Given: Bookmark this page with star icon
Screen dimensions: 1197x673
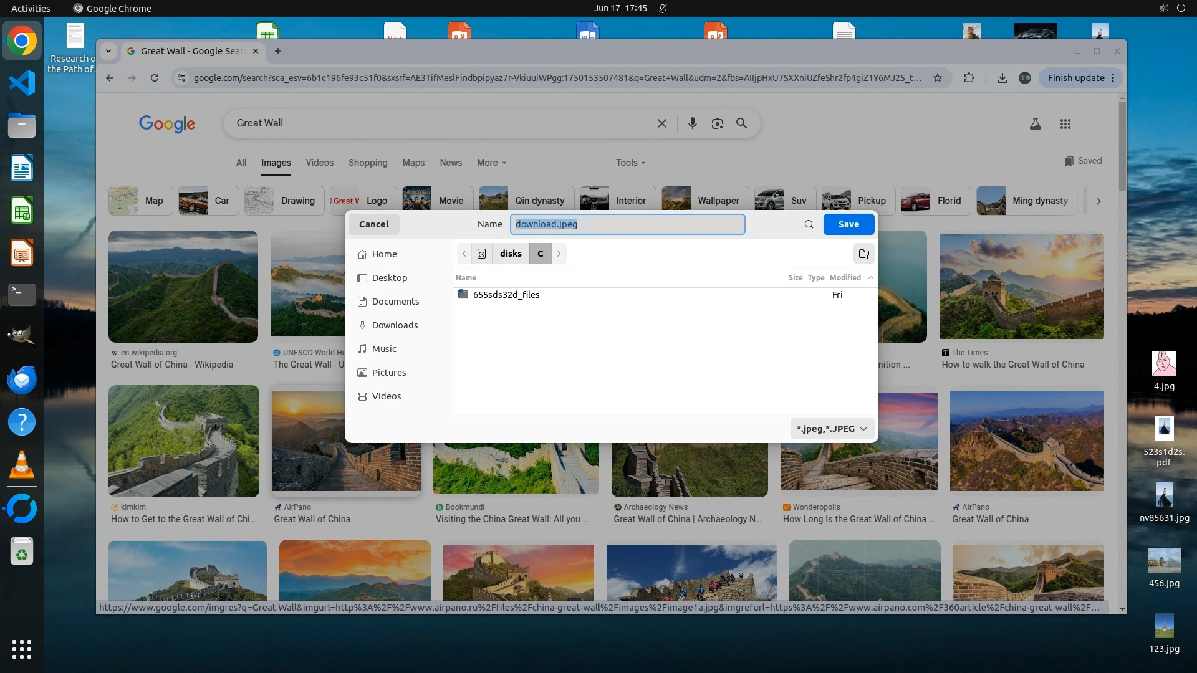Looking at the screenshot, I should [937, 78].
